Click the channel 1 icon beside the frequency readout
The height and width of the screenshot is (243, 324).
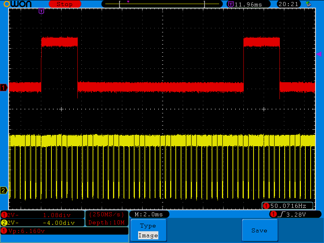coord(266,206)
